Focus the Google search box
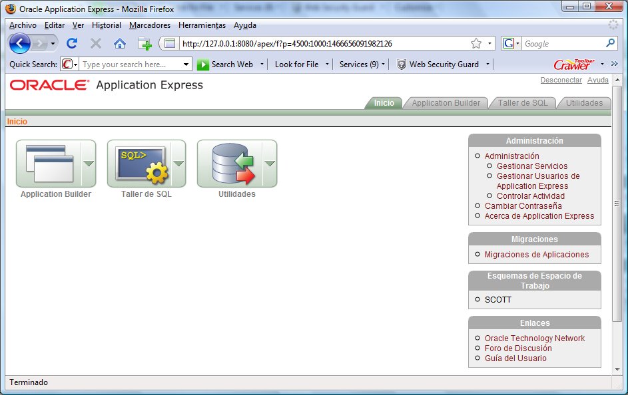 (x=563, y=44)
